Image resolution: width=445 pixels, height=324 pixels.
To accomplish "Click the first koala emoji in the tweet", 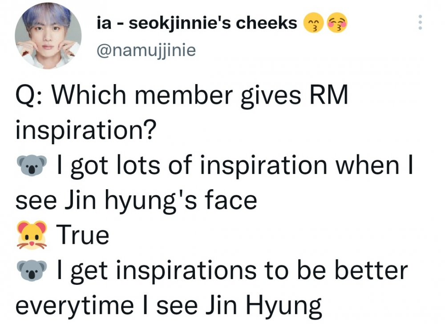I will (x=32, y=166).
